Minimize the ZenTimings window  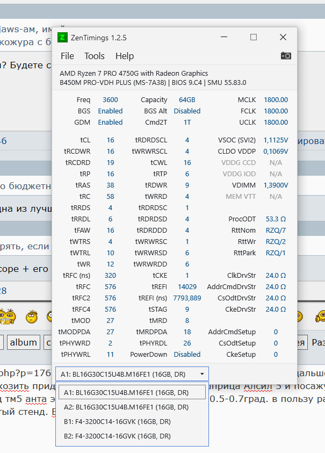[224, 37]
